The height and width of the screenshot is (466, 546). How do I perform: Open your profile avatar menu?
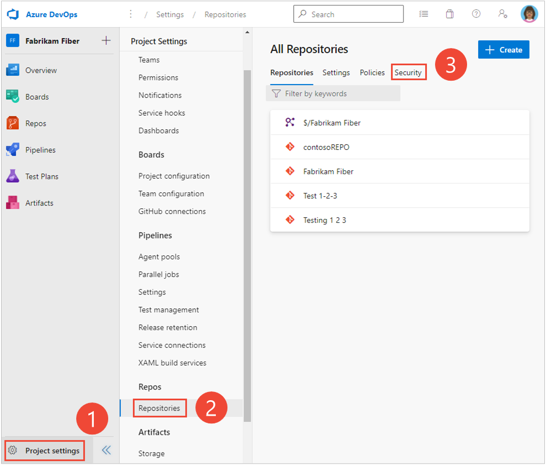click(529, 14)
